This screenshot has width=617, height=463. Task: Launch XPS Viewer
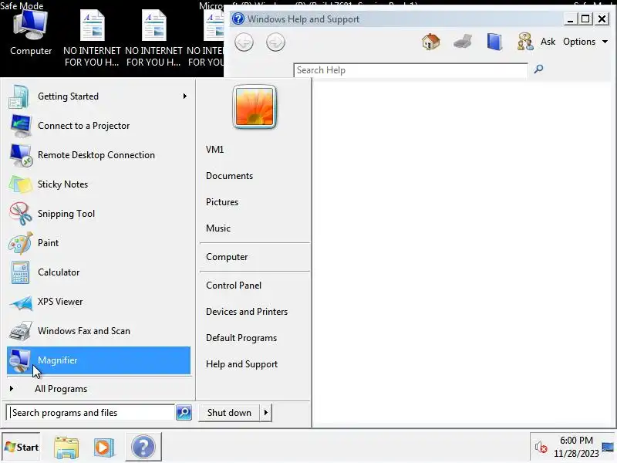coord(99,302)
